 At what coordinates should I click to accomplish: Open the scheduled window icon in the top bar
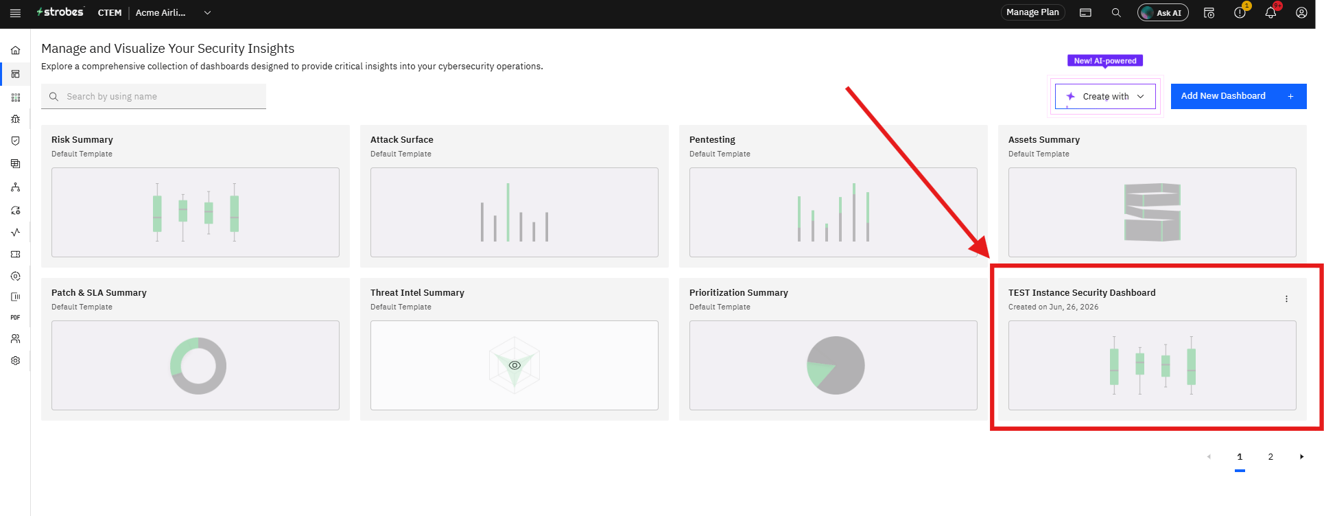1209,13
